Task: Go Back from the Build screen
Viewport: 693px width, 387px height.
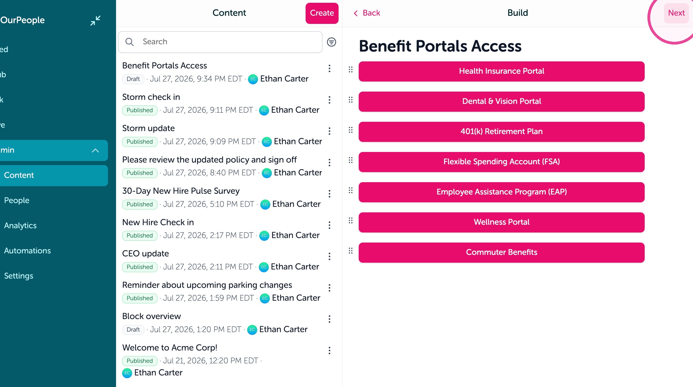Action: pos(367,13)
